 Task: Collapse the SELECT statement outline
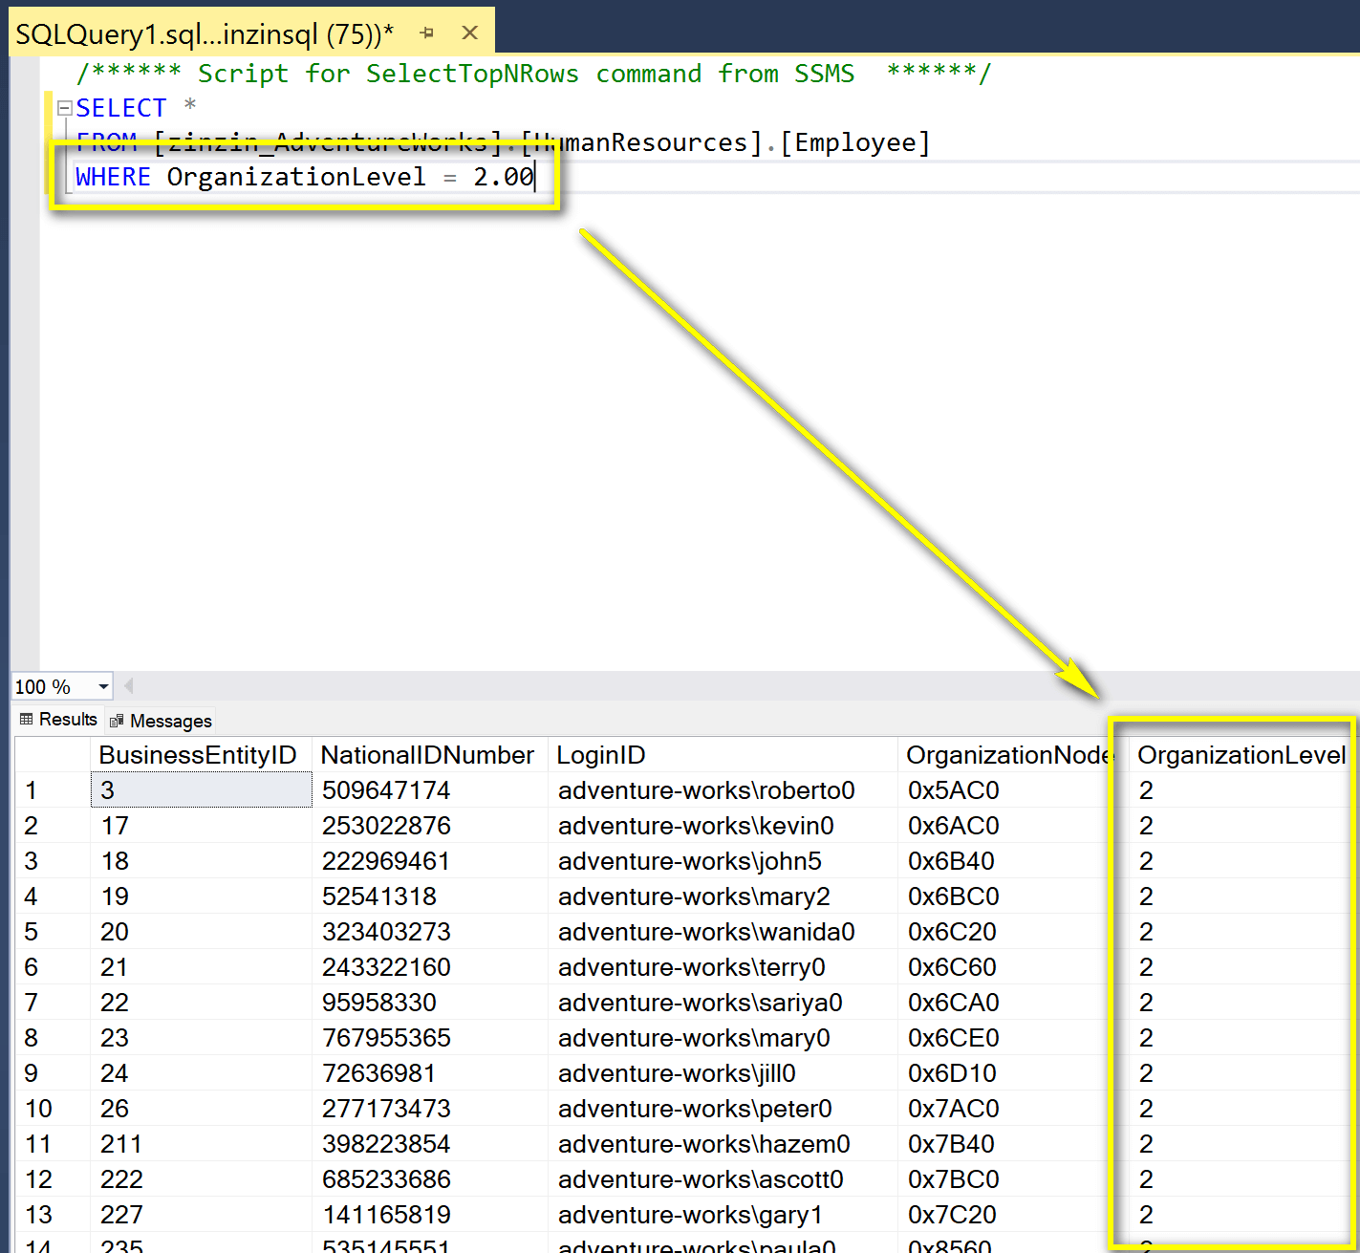click(64, 108)
